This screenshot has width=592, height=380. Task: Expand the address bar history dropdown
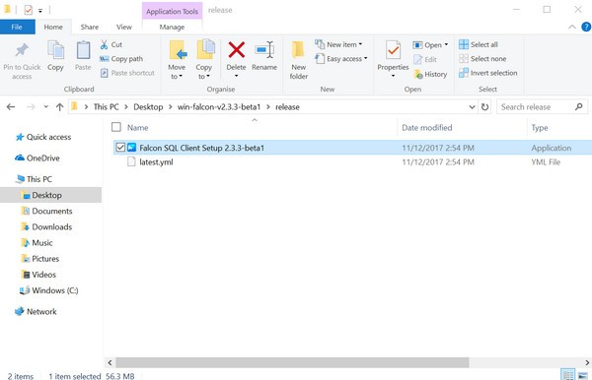pos(472,107)
